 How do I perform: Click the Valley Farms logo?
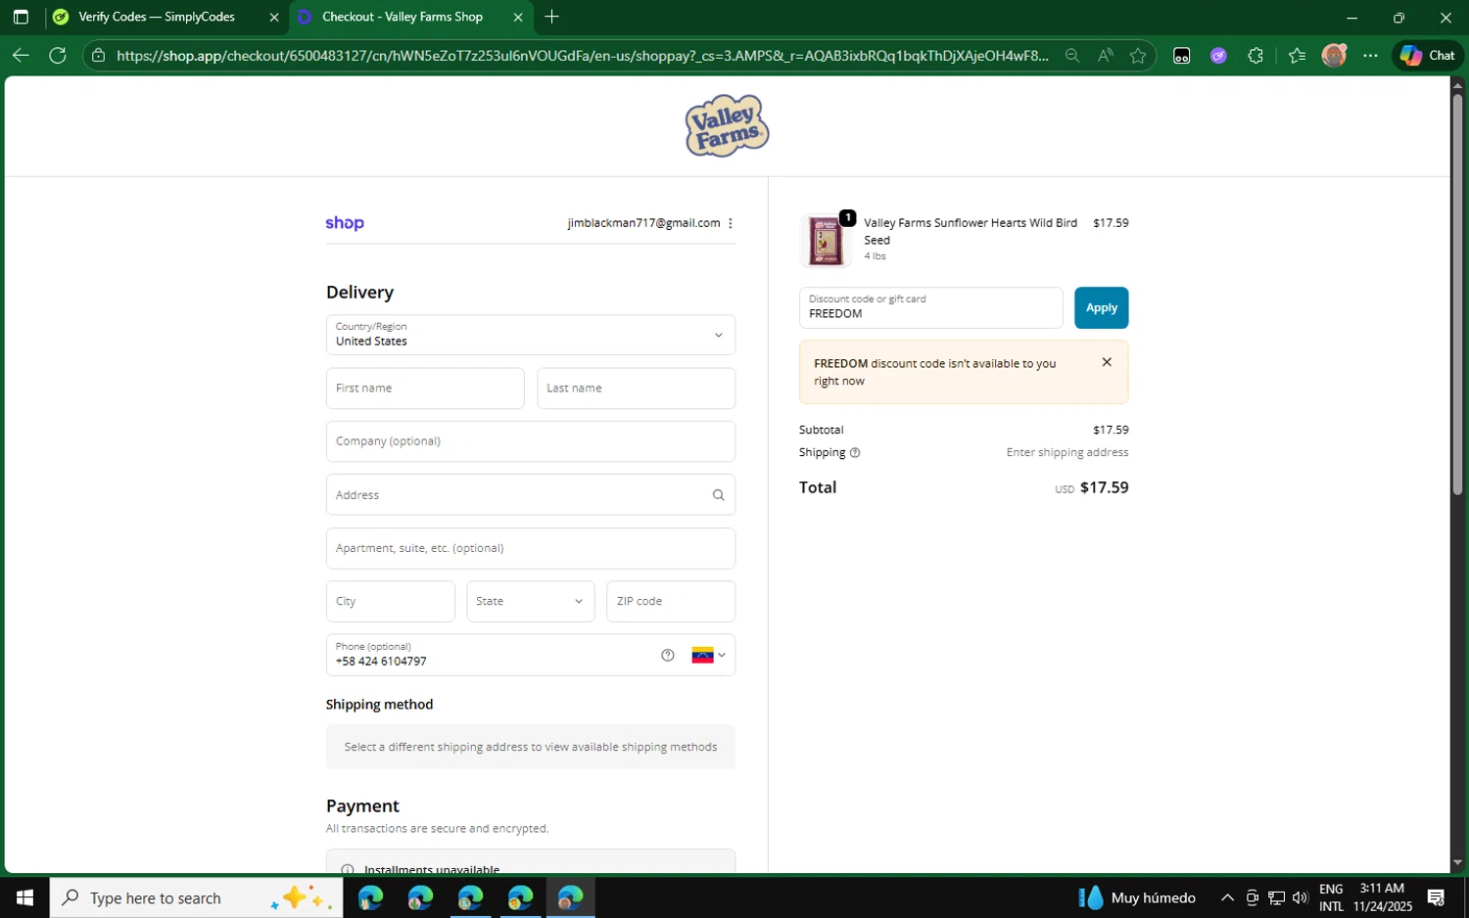[727, 125]
